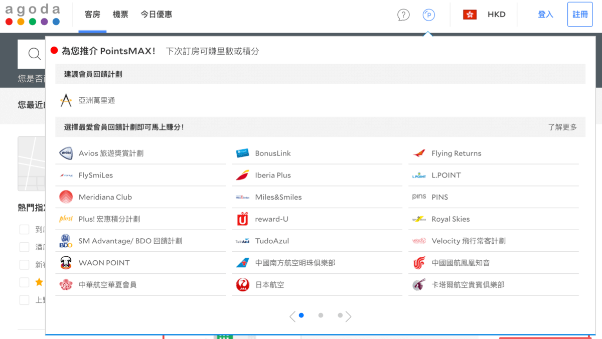Screen dimensions: 602x339
Task: Click the Velocity logo icon
Action: point(419,241)
